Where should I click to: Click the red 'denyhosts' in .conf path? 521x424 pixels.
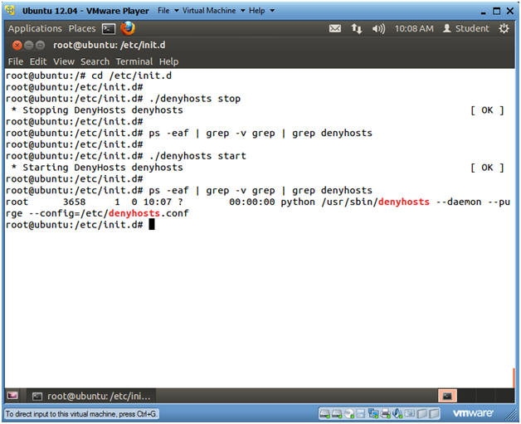point(134,213)
